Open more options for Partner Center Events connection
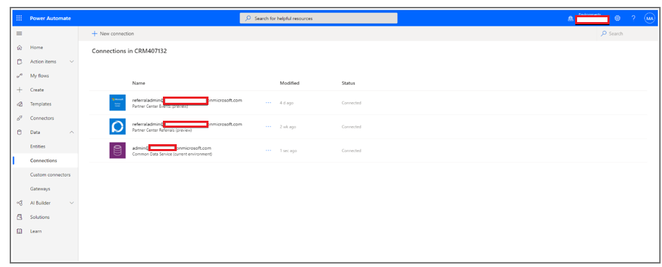The width and height of the screenshot is (662, 267). [268, 103]
